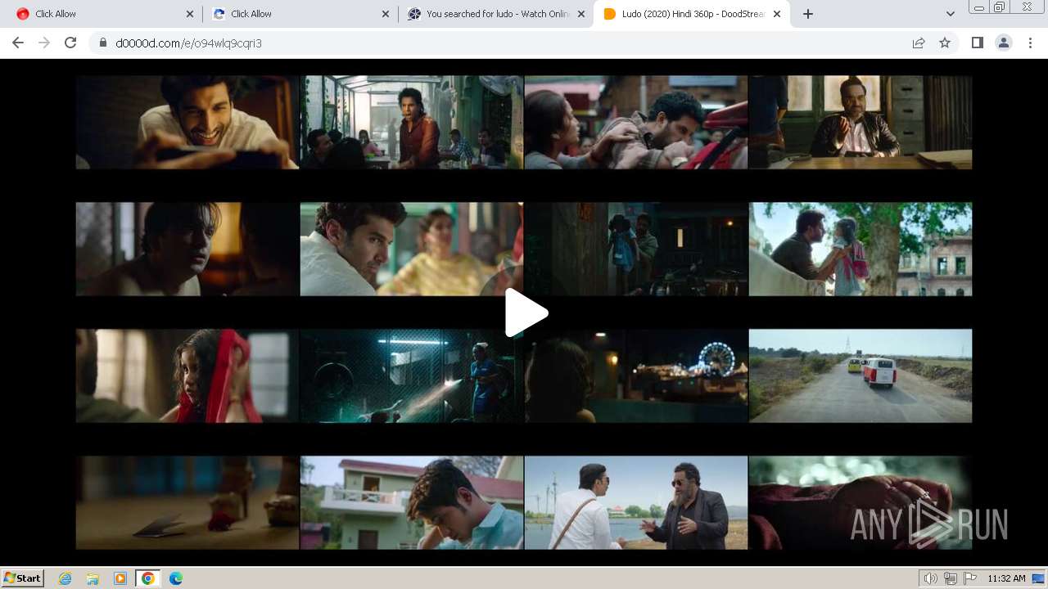Screen dimensions: 1048x589
Task: Open Chrome three-dot menu
Action: (x=1030, y=43)
